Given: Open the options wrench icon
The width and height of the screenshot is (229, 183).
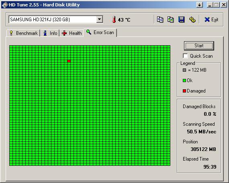Looking at the screenshot, I should point(192,20).
